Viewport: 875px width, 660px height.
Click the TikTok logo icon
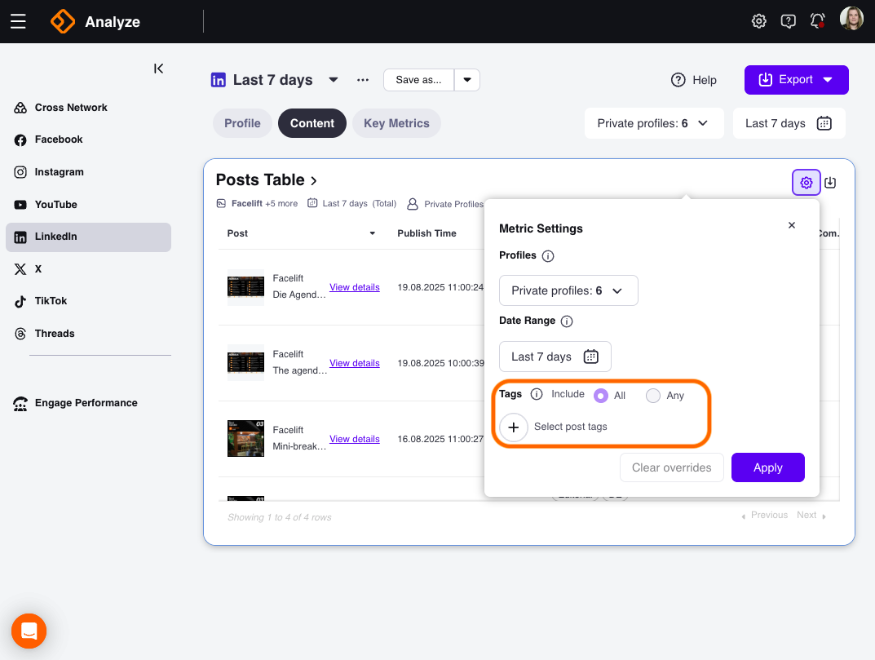[20, 302]
